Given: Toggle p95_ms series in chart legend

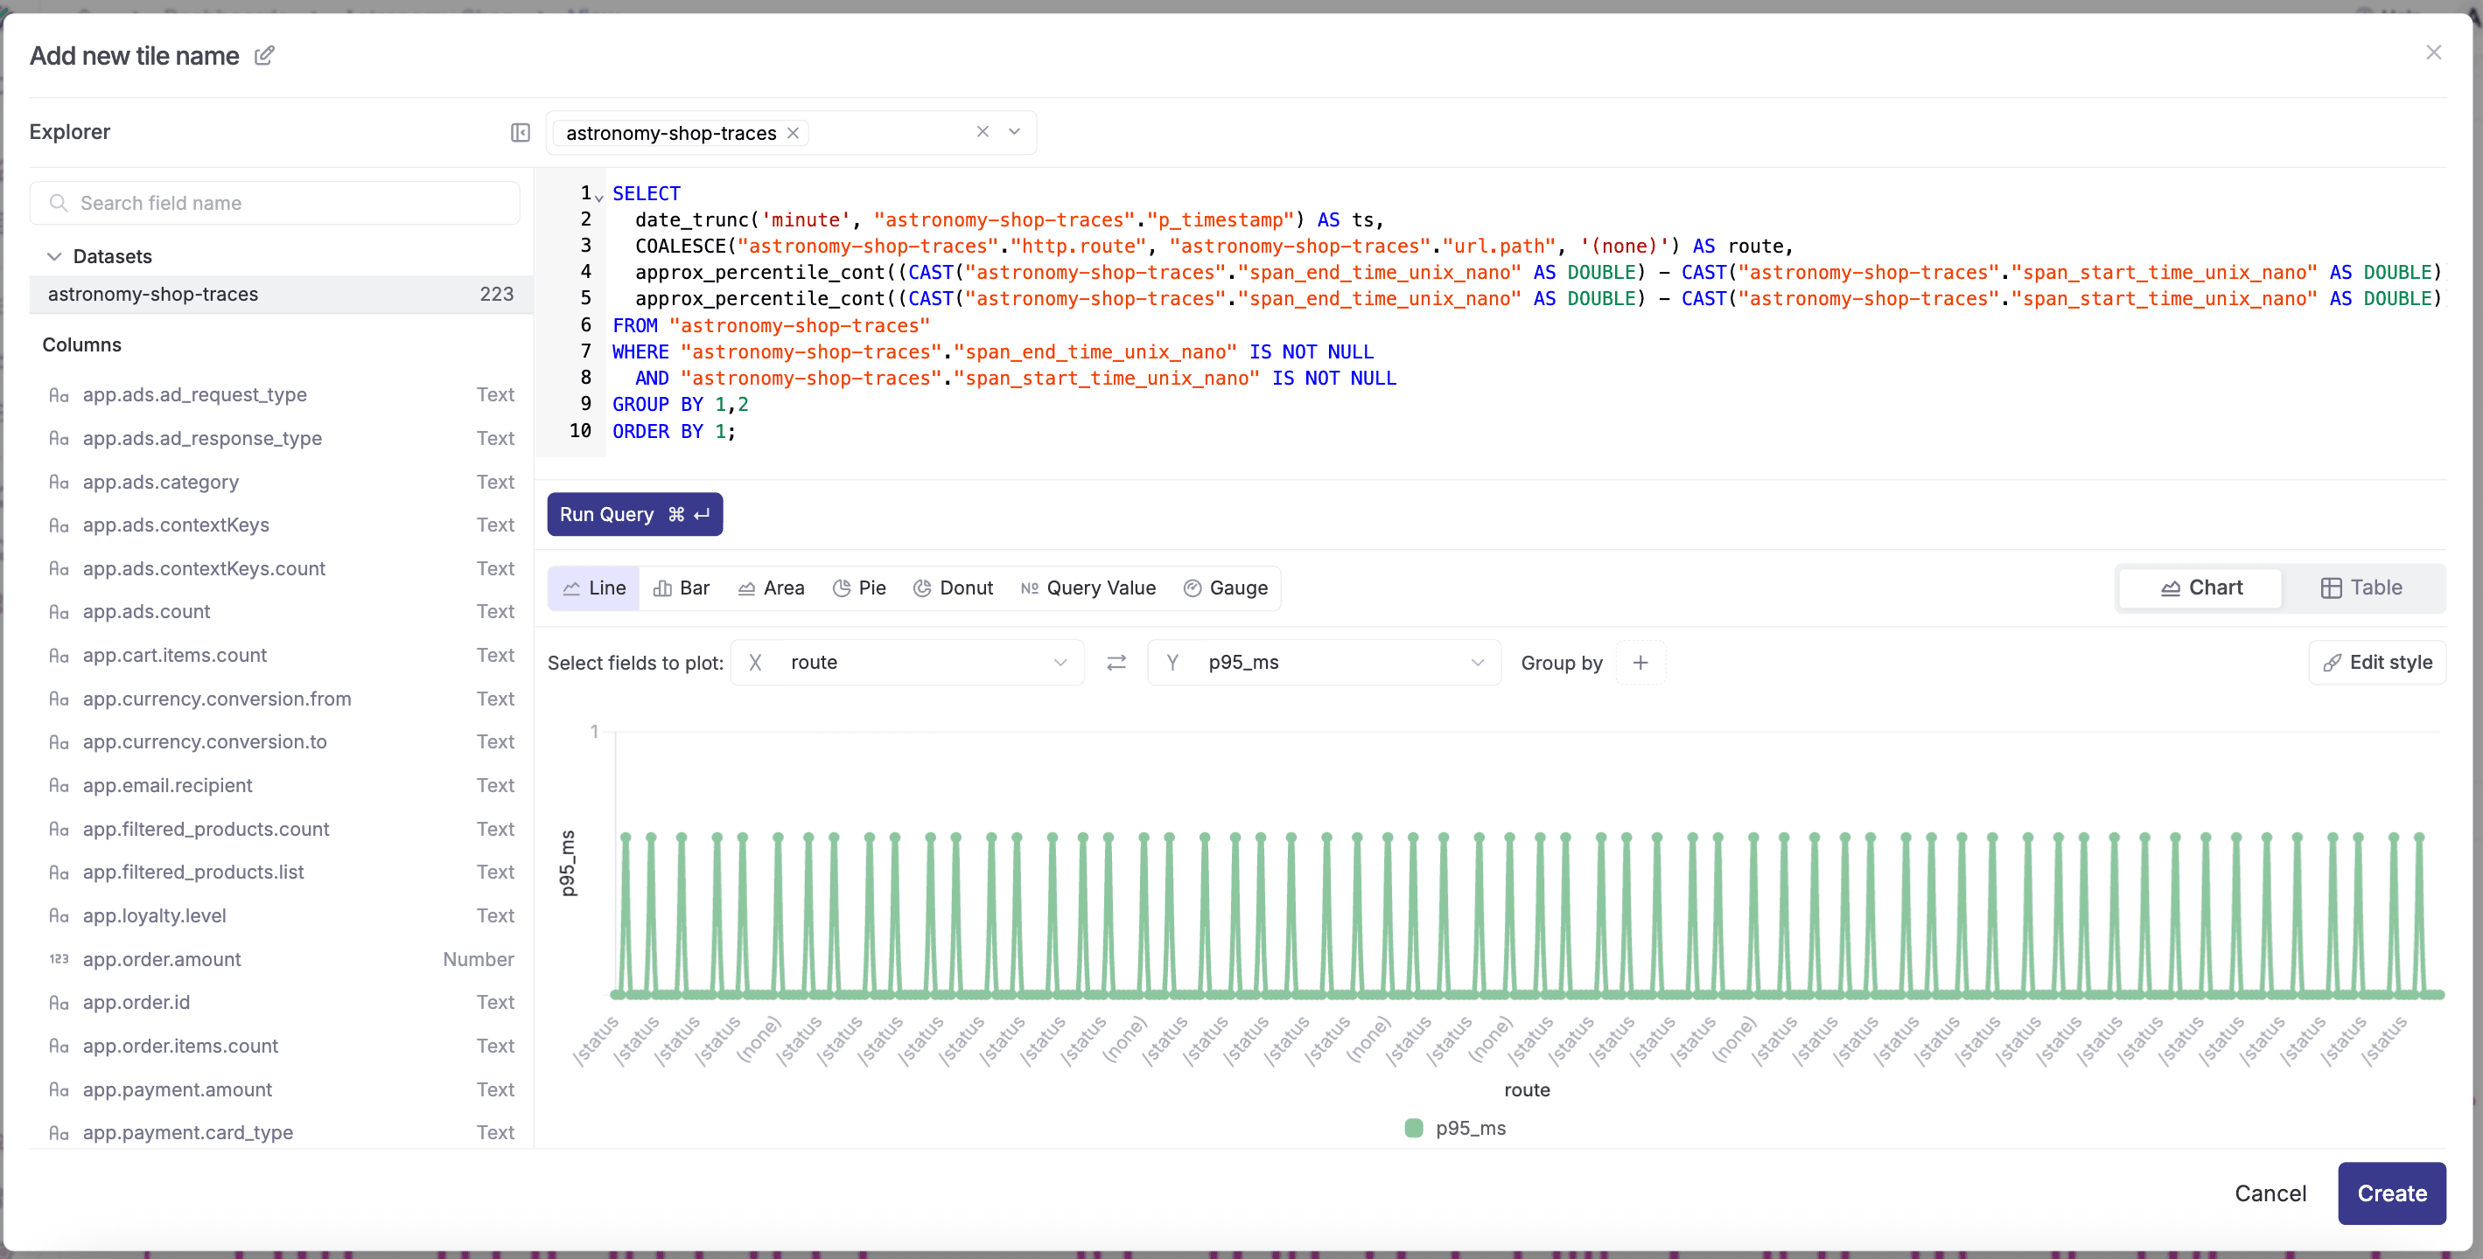Looking at the screenshot, I should point(1454,1128).
